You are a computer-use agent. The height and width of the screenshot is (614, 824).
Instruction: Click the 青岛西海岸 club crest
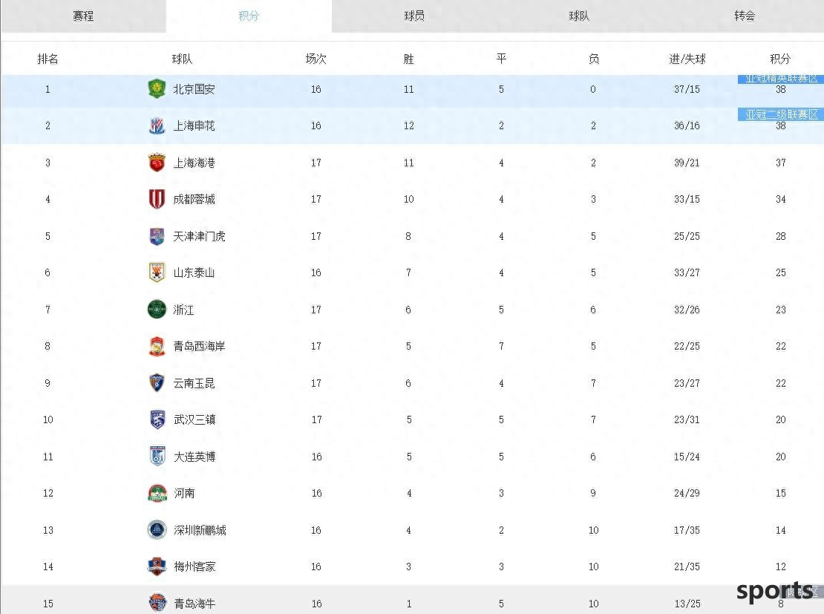pyautogui.click(x=157, y=346)
